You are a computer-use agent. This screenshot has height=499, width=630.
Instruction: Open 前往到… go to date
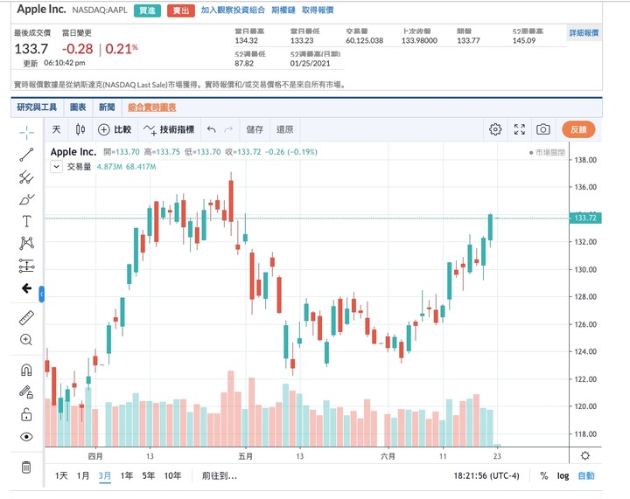[x=220, y=475]
